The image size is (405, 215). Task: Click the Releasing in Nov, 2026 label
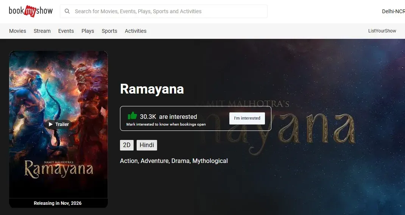coord(58,203)
